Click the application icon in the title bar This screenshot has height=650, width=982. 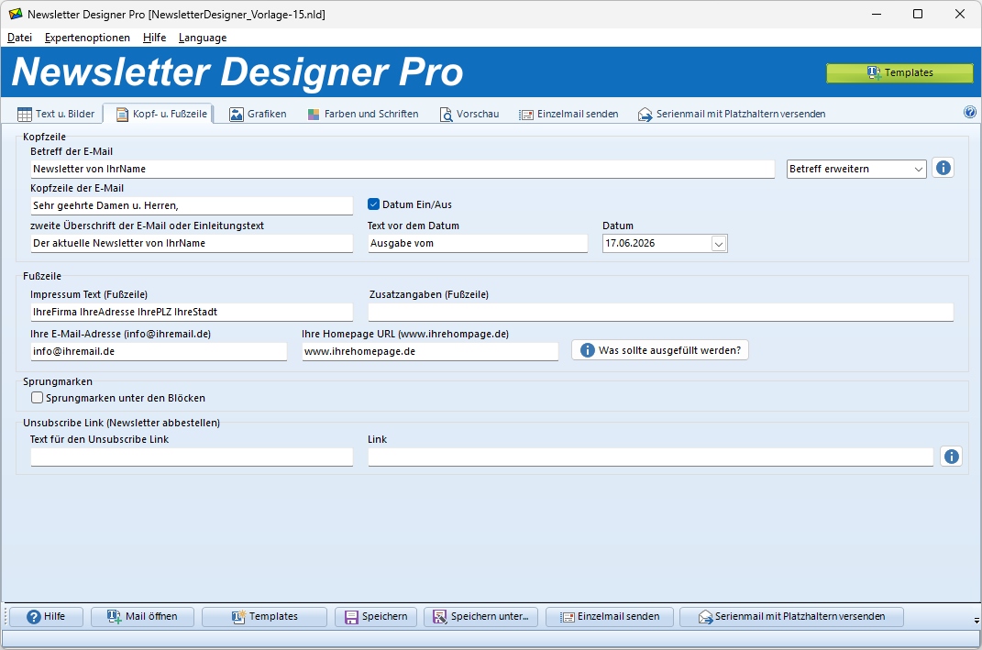tap(16, 14)
